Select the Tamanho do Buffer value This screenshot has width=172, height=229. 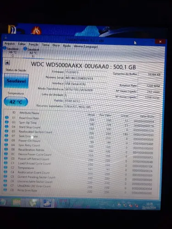(x=150, y=74)
